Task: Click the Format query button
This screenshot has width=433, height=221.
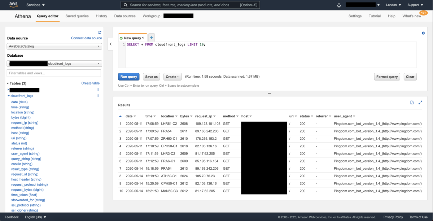Action: click(x=387, y=77)
